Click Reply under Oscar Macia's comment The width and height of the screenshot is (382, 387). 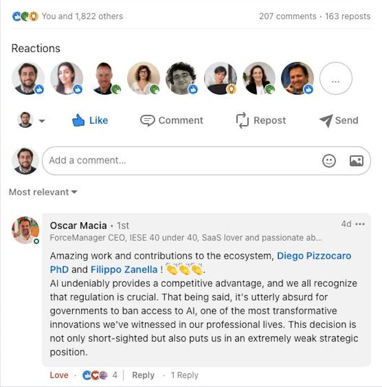tap(143, 375)
